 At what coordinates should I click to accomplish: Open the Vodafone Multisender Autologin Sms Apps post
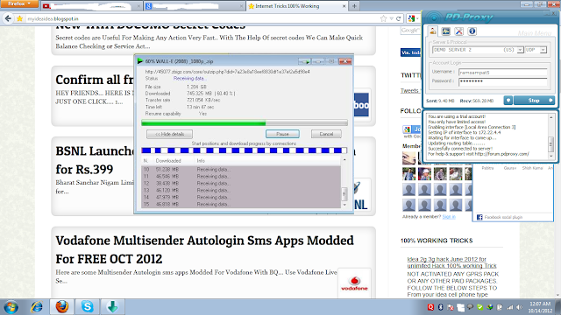204,249
